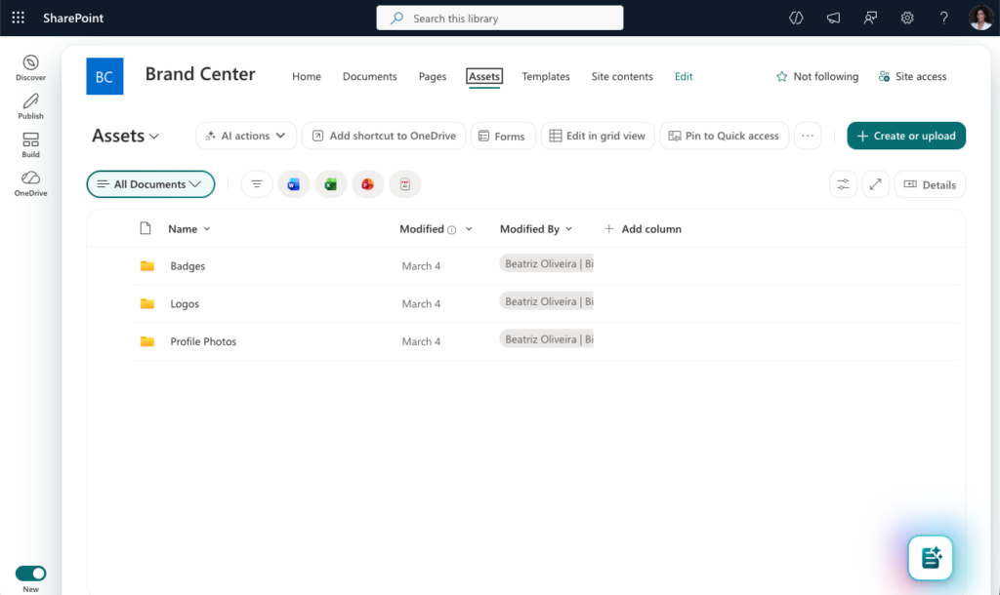Open the SharePoint app launcher waffle
Screen dimensions: 1000x595
18,18
